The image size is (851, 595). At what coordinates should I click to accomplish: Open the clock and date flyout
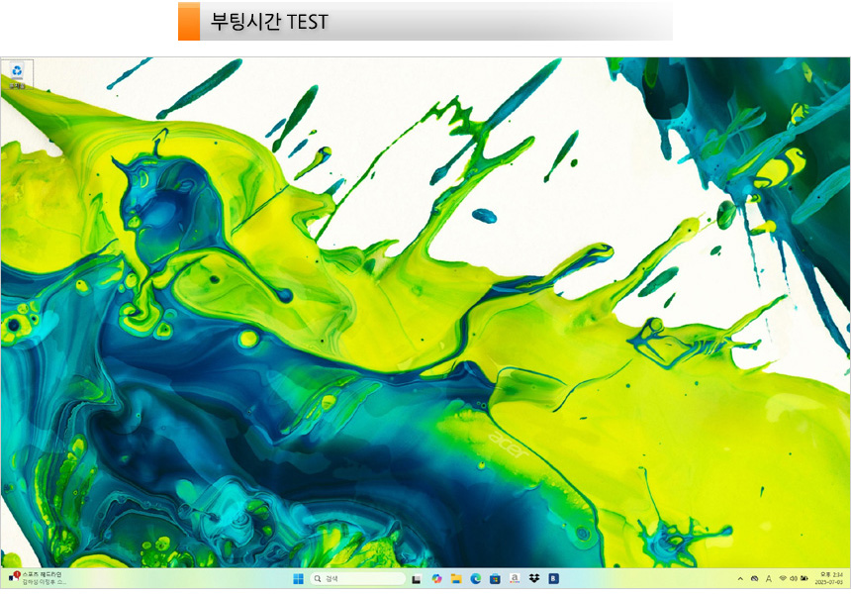(x=829, y=578)
